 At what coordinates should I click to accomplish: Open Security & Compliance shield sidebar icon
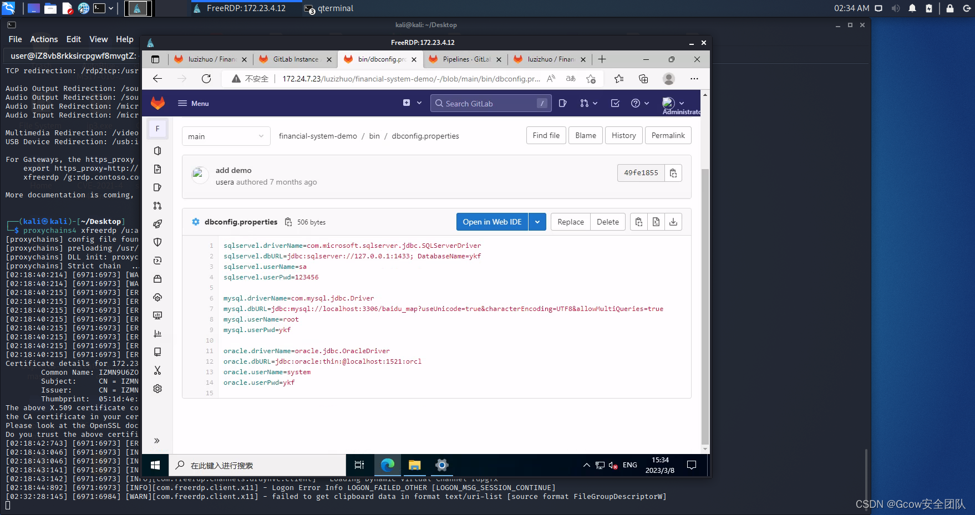pos(158,242)
